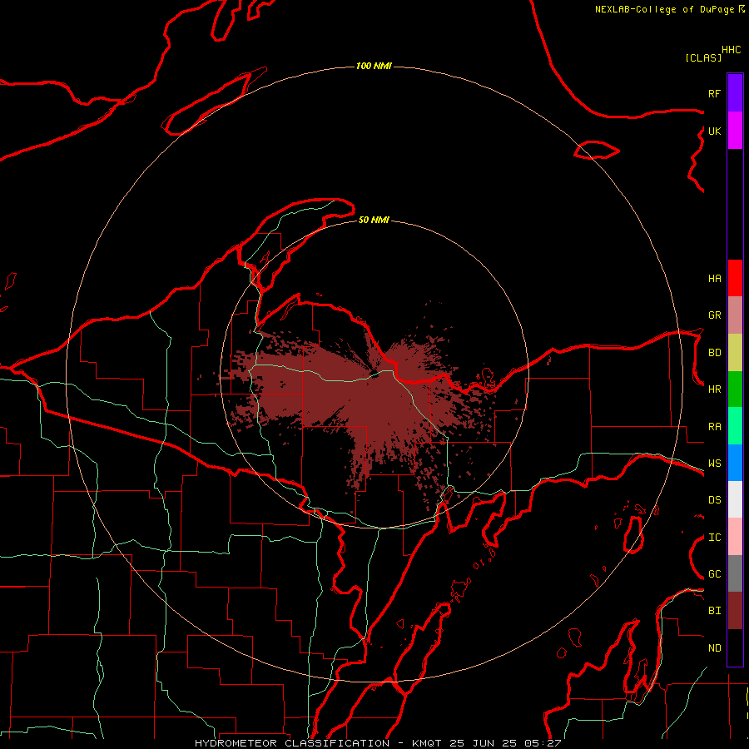Image resolution: width=749 pixels, height=749 pixels.
Task: Click the RF legend label
Action: [x=714, y=93]
